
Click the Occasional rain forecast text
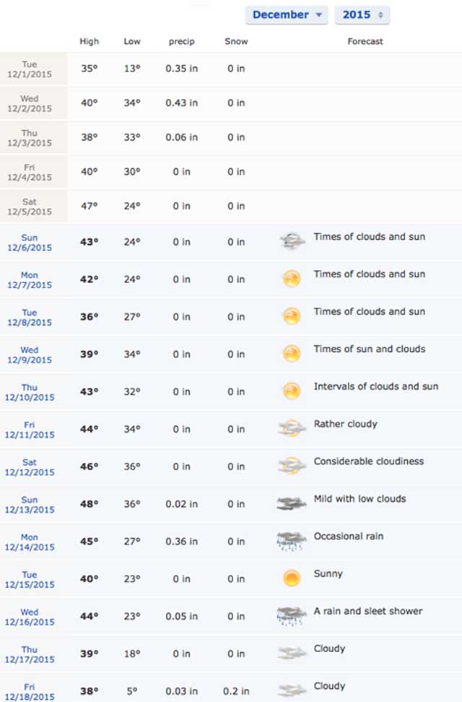tap(348, 536)
